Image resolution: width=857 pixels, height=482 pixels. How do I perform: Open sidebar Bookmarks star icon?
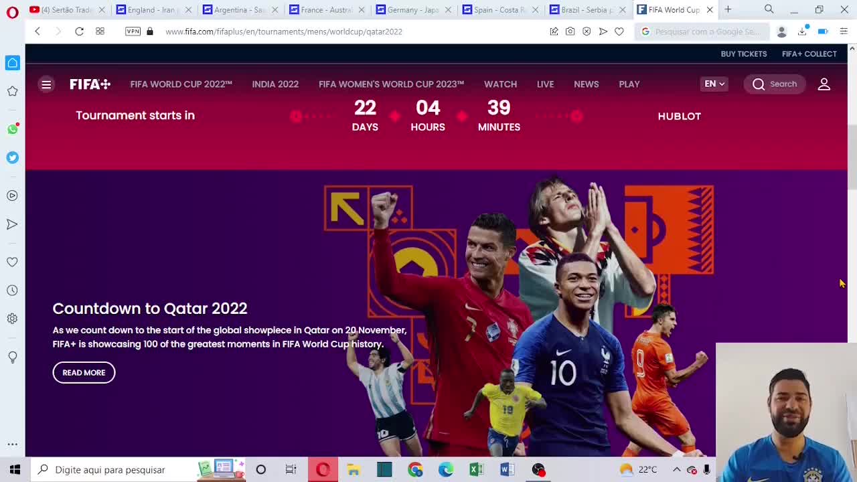(12, 91)
